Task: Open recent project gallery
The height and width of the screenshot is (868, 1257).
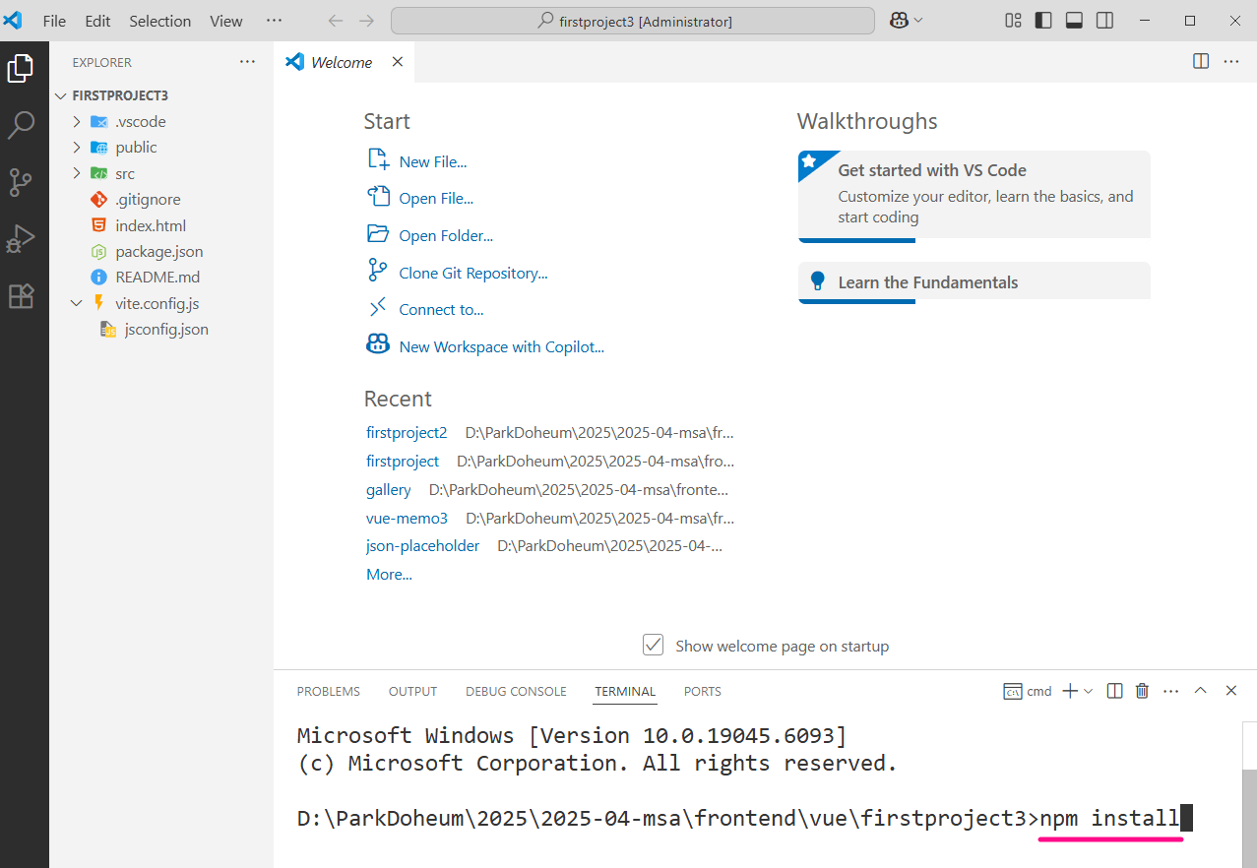Action: [x=389, y=489]
